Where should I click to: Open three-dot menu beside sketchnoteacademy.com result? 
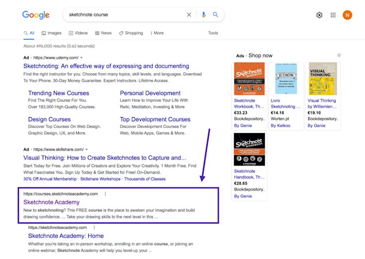pyautogui.click(x=94, y=227)
